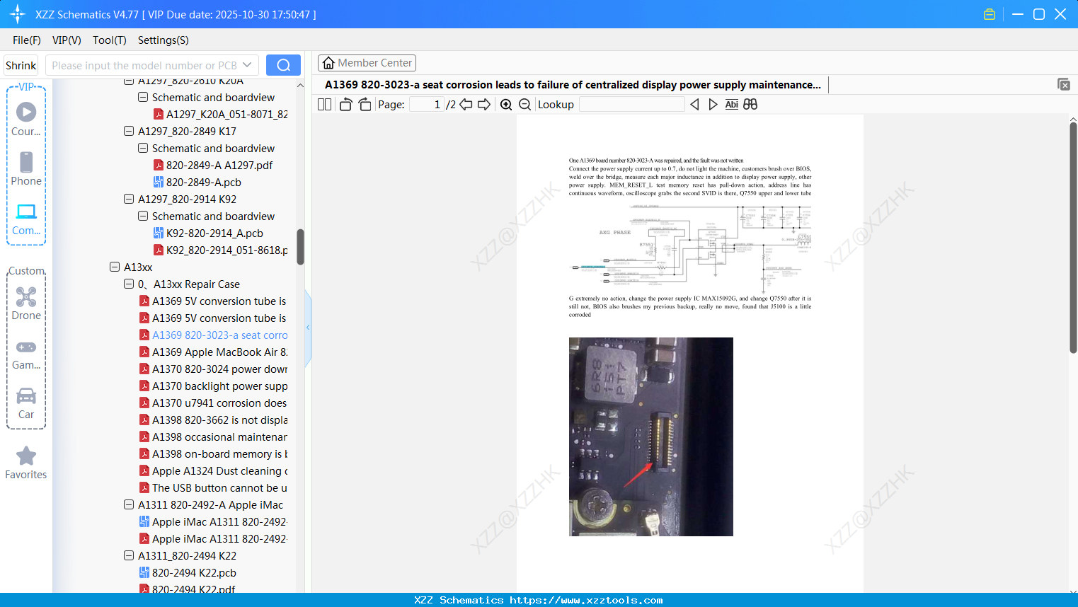Open the 820-2849-A.pcb boardview file

point(197,182)
